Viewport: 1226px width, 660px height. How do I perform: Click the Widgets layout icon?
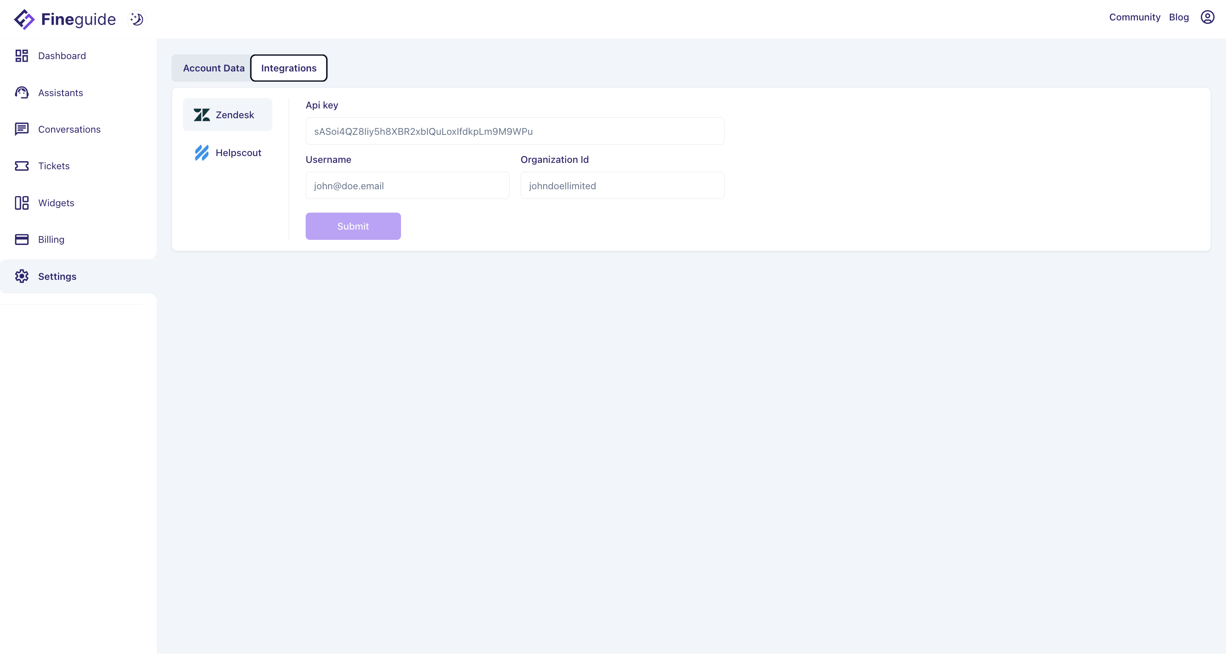tap(21, 203)
